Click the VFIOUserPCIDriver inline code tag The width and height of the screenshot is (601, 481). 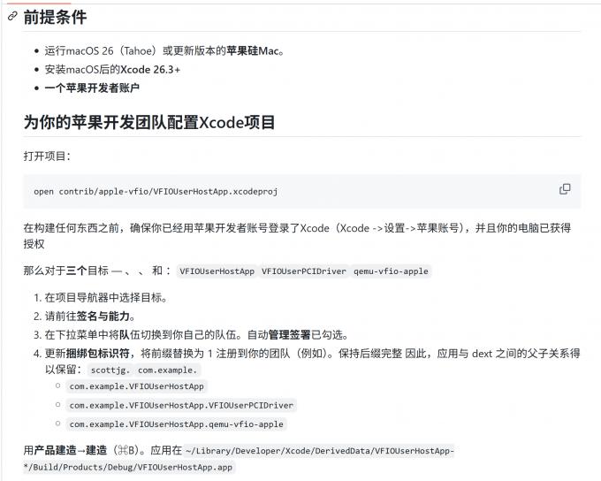click(303, 271)
